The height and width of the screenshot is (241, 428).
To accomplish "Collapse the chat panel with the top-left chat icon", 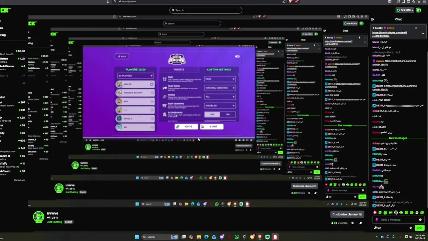I will [x=372, y=19].
